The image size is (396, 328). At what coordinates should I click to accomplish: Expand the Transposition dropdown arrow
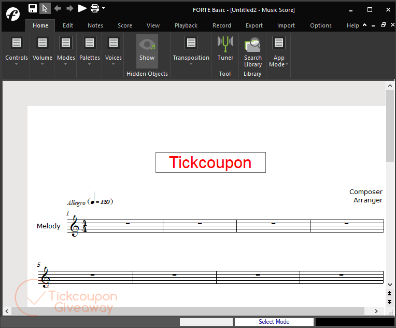191,64
